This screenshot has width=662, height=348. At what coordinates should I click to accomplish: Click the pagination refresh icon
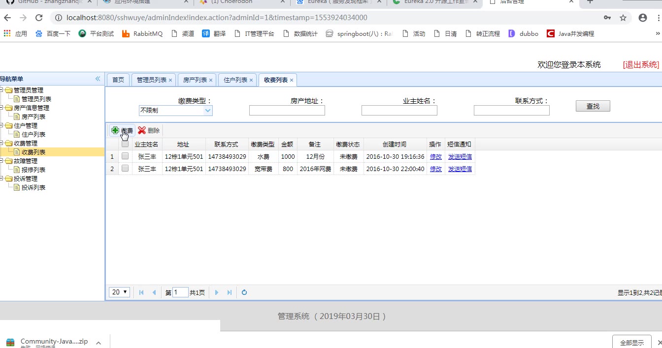click(x=244, y=292)
